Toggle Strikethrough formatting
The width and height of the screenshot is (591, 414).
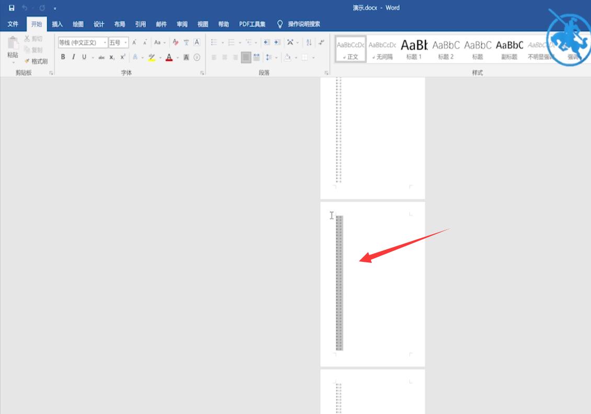101,57
